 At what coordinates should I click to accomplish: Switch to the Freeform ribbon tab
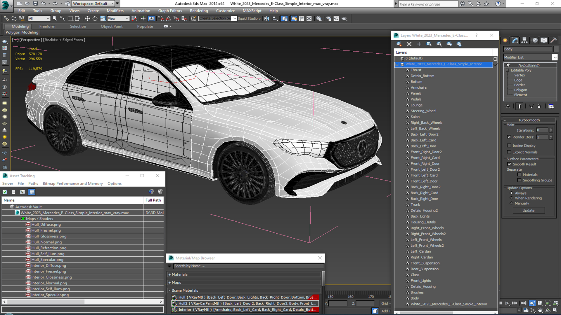pyautogui.click(x=47, y=26)
